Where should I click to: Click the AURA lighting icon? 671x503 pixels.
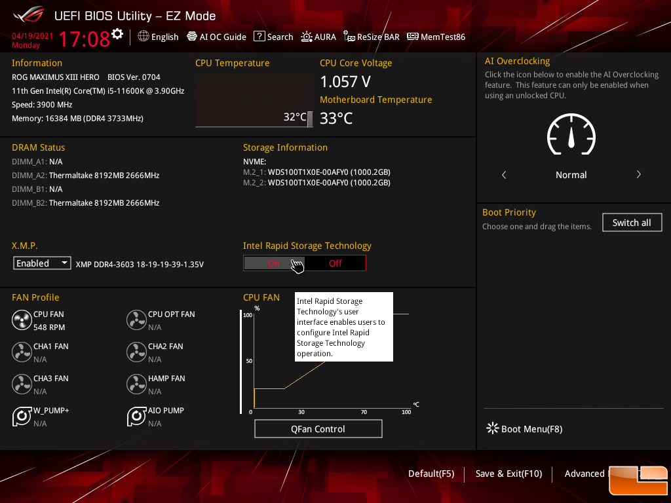[x=307, y=37]
